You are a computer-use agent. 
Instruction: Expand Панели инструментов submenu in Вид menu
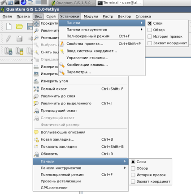[x=81, y=168]
